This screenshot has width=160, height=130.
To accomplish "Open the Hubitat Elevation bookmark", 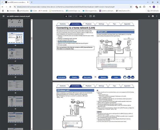I will point(57,11).
